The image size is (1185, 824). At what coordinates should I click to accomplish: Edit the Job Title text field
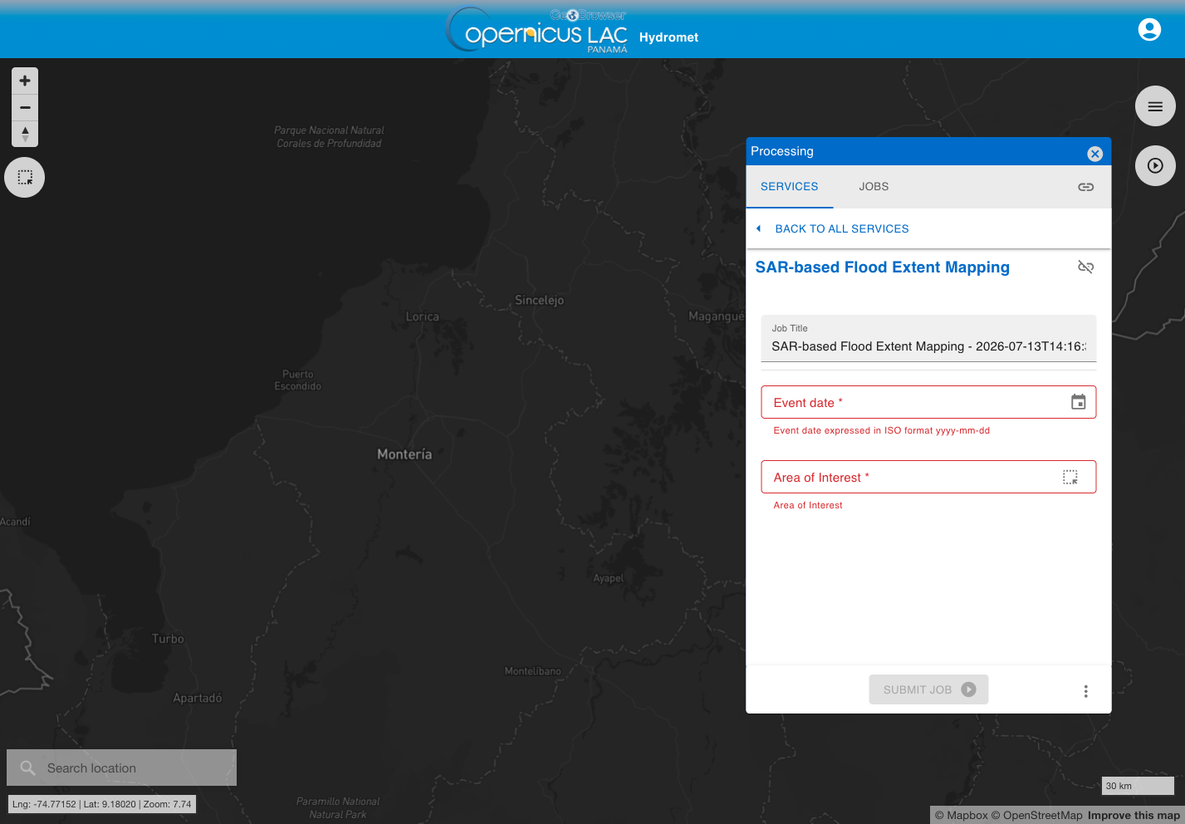click(928, 338)
